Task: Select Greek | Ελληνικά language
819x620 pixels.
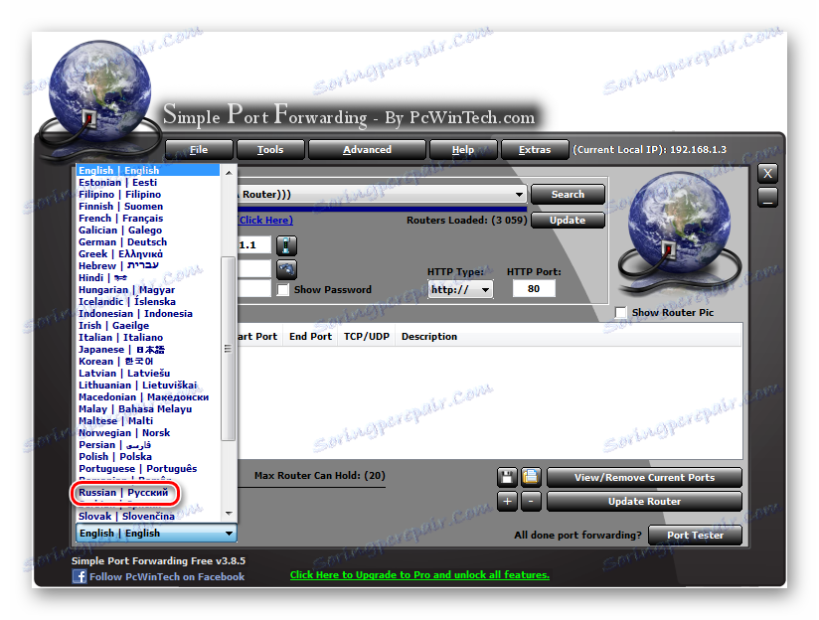Action: click(148, 254)
